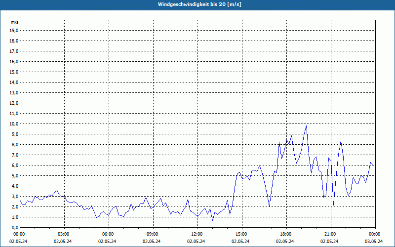This screenshot has height=247, width=395.
Task: Click the "12:00" time label
Action: click(197, 234)
